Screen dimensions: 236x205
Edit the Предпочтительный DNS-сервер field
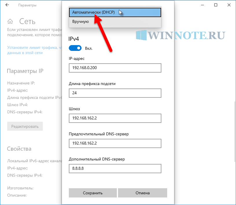pos(115,143)
